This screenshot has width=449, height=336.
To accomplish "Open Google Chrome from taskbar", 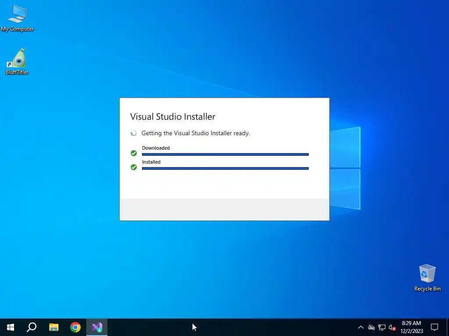I will click(x=75, y=327).
